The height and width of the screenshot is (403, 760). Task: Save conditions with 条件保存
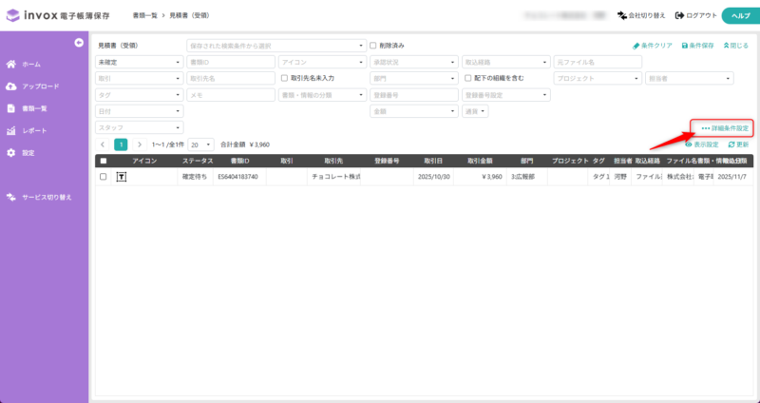(698, 46)
